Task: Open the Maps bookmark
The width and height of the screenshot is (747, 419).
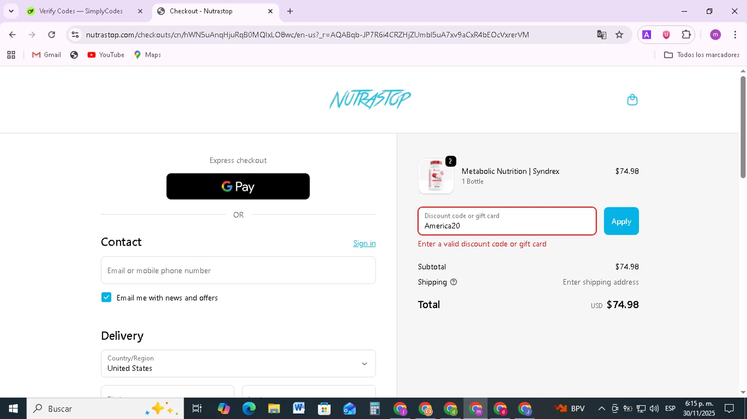Action: point(147,55)
